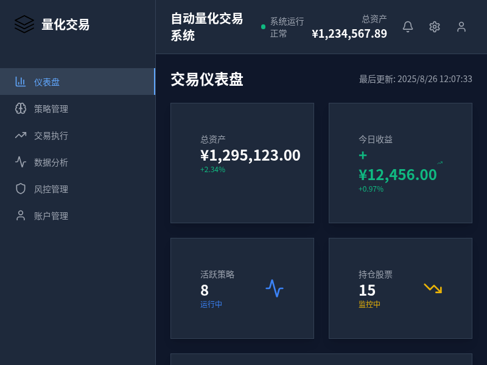Click trending-up icon beside 交易执行

tap(21, 135)
